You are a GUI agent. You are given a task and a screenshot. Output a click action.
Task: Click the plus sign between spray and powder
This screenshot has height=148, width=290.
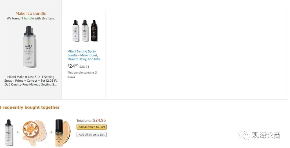[x=18, y=132]
